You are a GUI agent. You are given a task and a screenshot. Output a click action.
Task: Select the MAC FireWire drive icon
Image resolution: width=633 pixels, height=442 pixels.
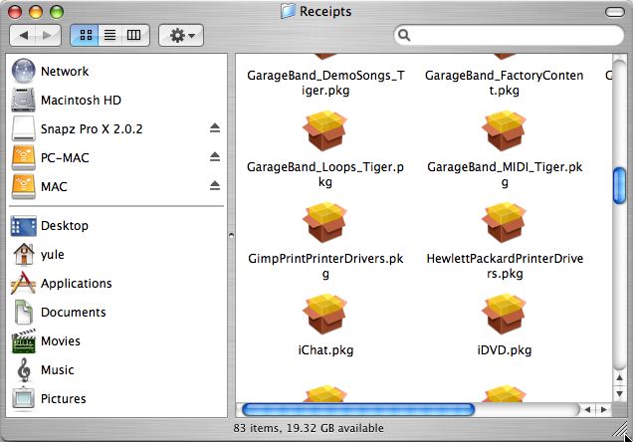click(x=24, y=186)
